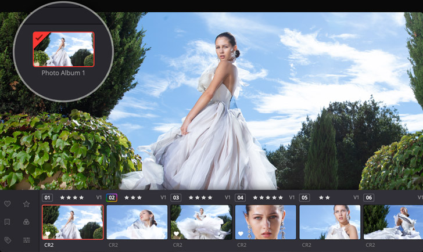This screenshot has height=252, width=423.
Task: Open the sliders adjustment icon
Action: coord(27,240)
